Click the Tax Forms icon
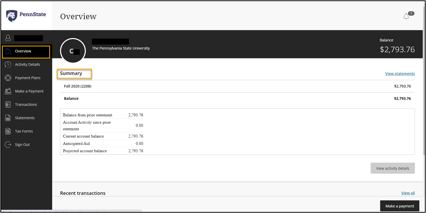 8,131
